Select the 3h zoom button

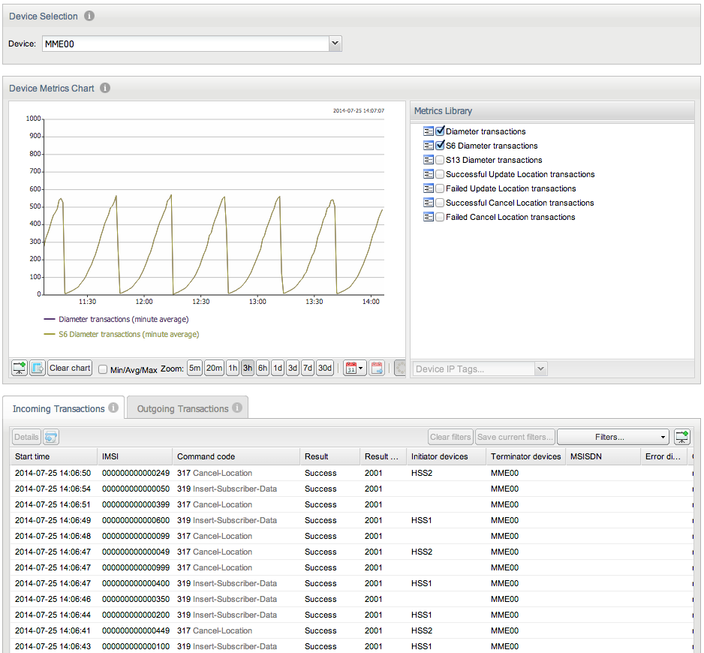248,368
